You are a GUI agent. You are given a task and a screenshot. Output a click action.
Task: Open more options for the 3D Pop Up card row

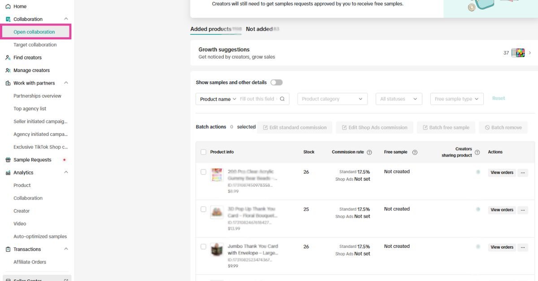[x=523, y=210]
